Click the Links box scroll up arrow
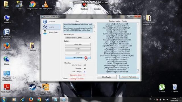182x102 pixels. pyautogui.click(x=94, y=24)
